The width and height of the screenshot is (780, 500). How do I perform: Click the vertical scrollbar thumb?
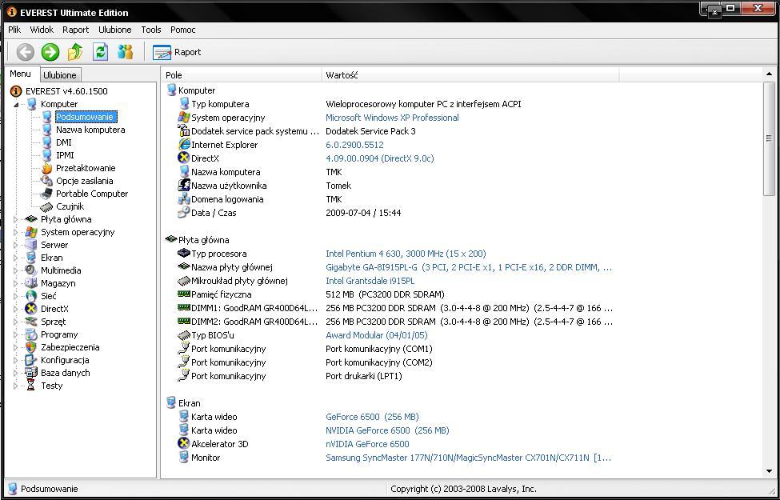tap(769, 139)
